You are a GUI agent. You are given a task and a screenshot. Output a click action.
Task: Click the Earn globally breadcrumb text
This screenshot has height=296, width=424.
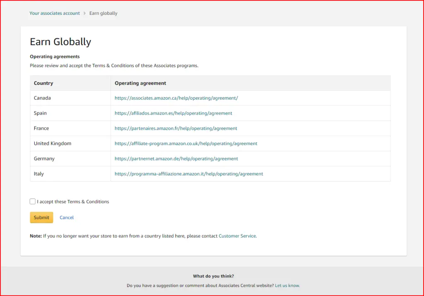click(x=103, y=13)
